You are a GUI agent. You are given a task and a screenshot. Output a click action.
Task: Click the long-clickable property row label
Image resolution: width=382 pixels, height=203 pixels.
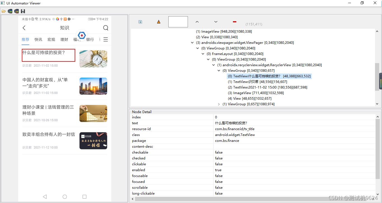(143, 194)
